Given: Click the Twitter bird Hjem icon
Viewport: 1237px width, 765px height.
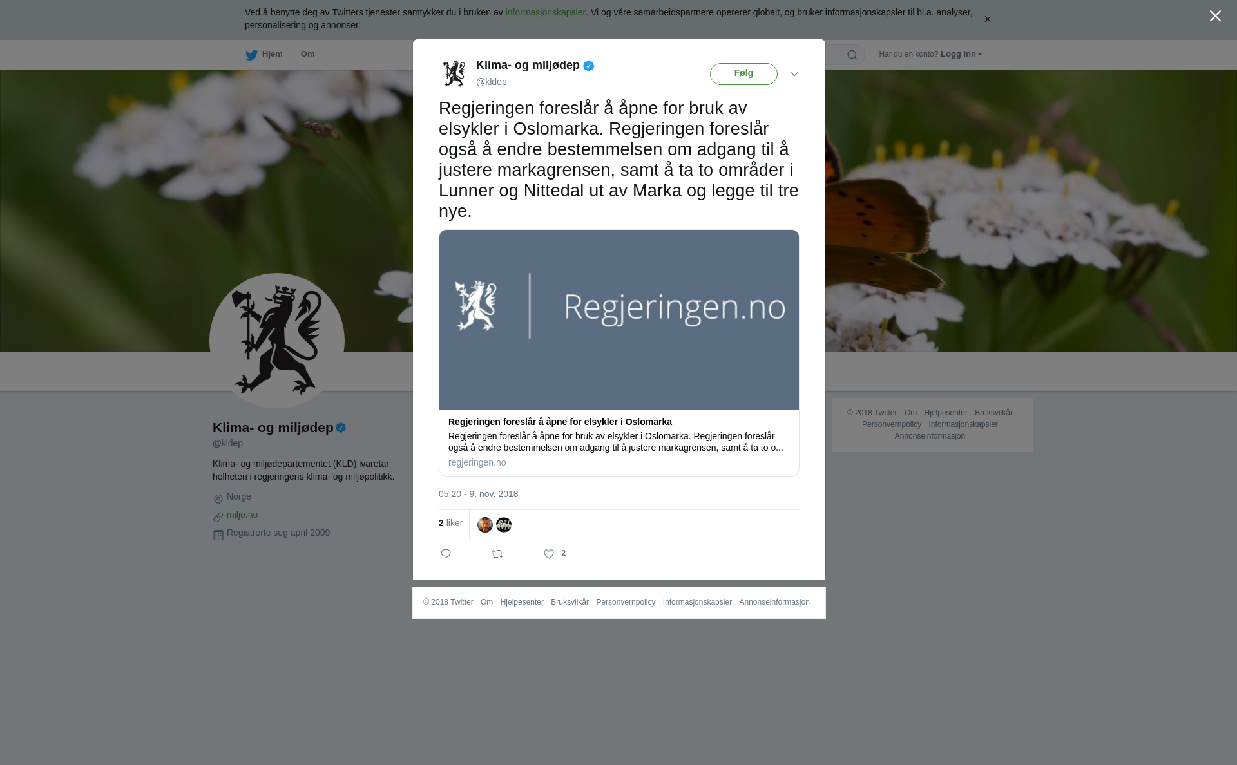Looking at the screenshot, I should 251,55.
